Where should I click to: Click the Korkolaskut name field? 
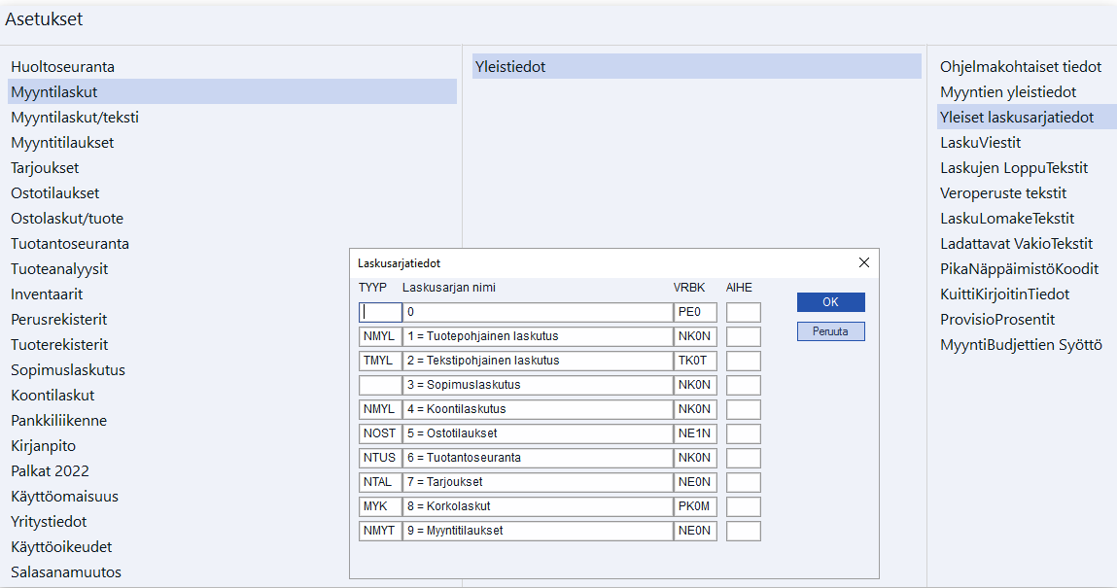pyautogui.click(x=537, y=506)
